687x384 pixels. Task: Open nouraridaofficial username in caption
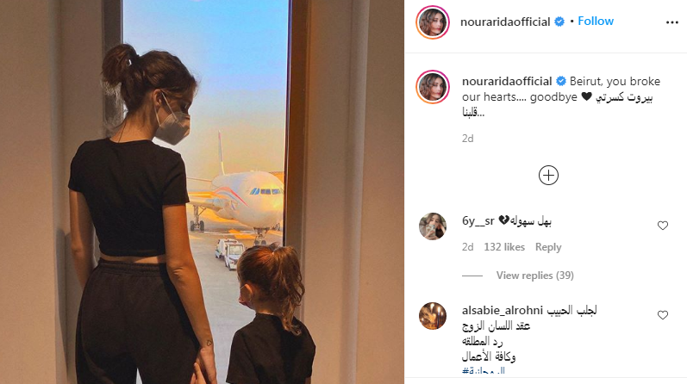507,82
